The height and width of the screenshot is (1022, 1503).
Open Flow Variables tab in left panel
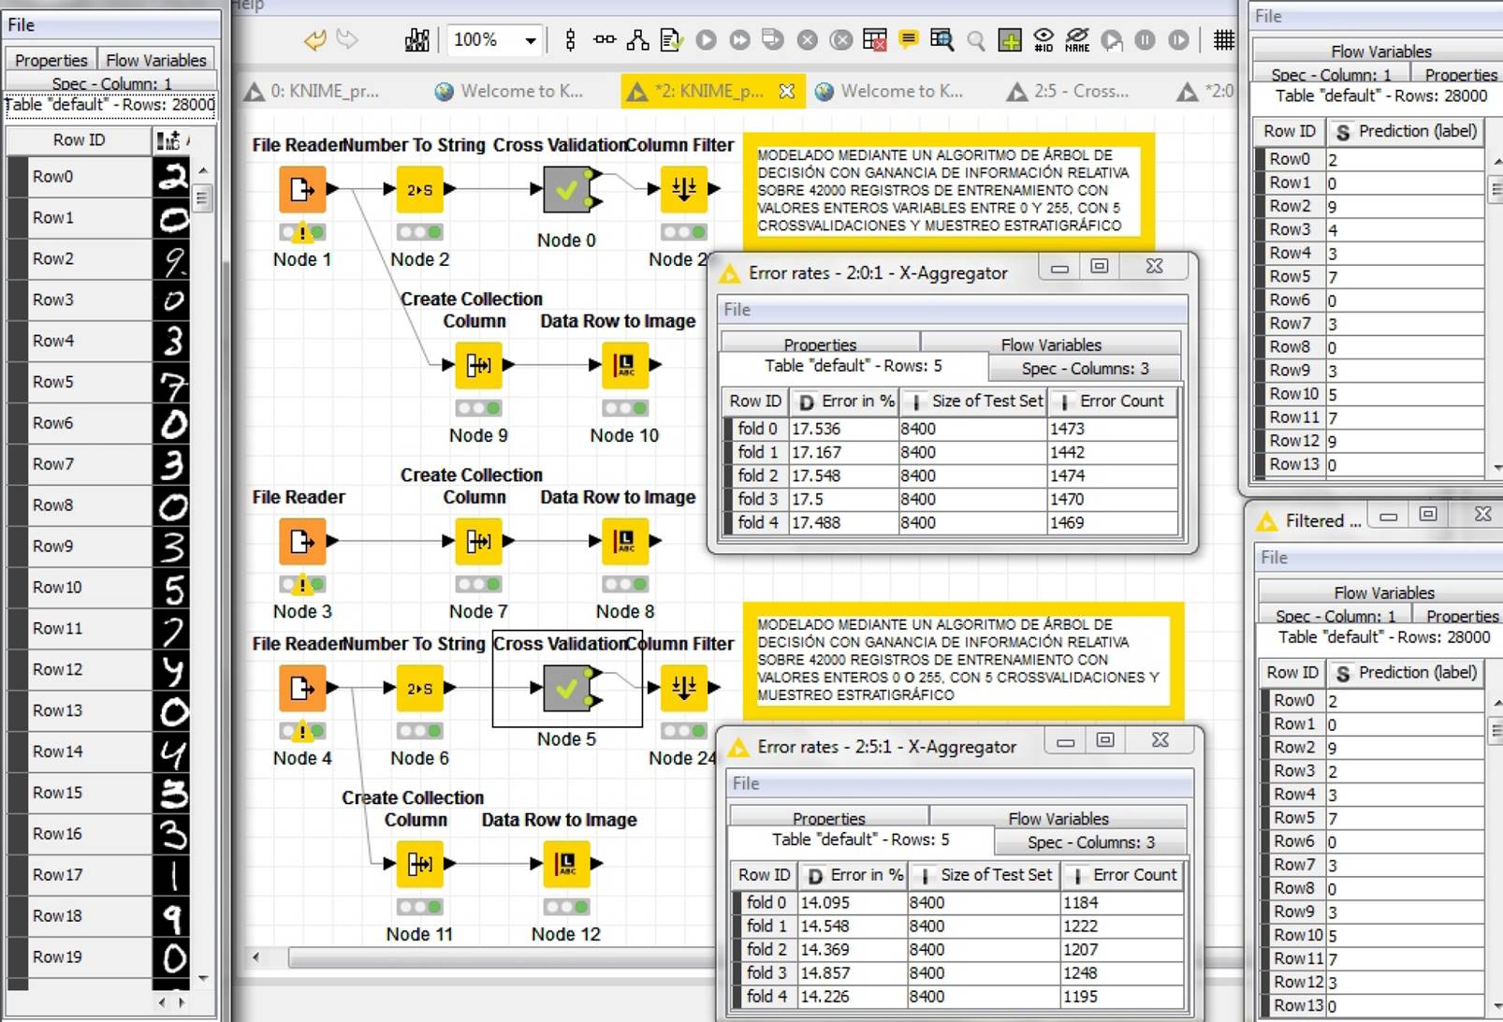(155, 60)
